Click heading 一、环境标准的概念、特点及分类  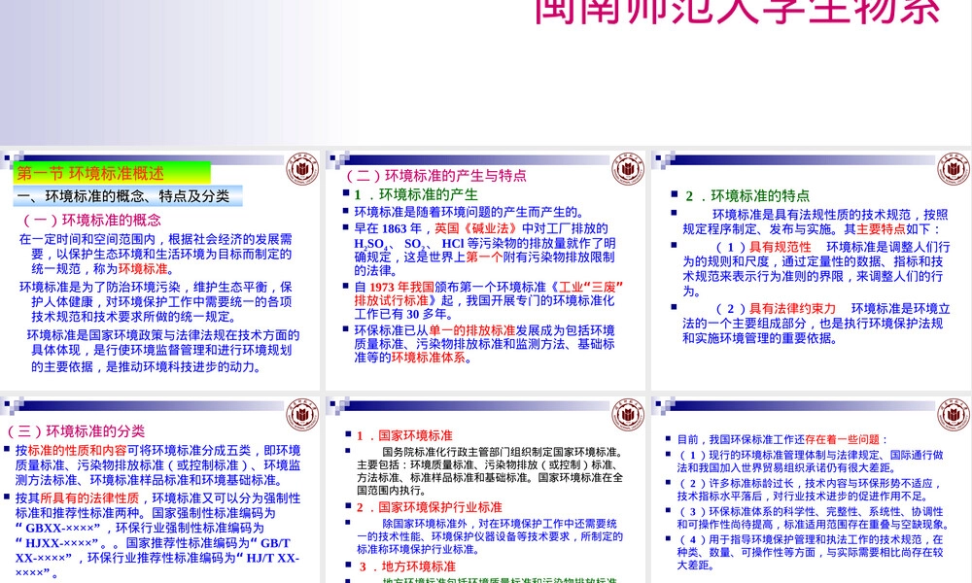pyautogui.click(x=127, y=196)
